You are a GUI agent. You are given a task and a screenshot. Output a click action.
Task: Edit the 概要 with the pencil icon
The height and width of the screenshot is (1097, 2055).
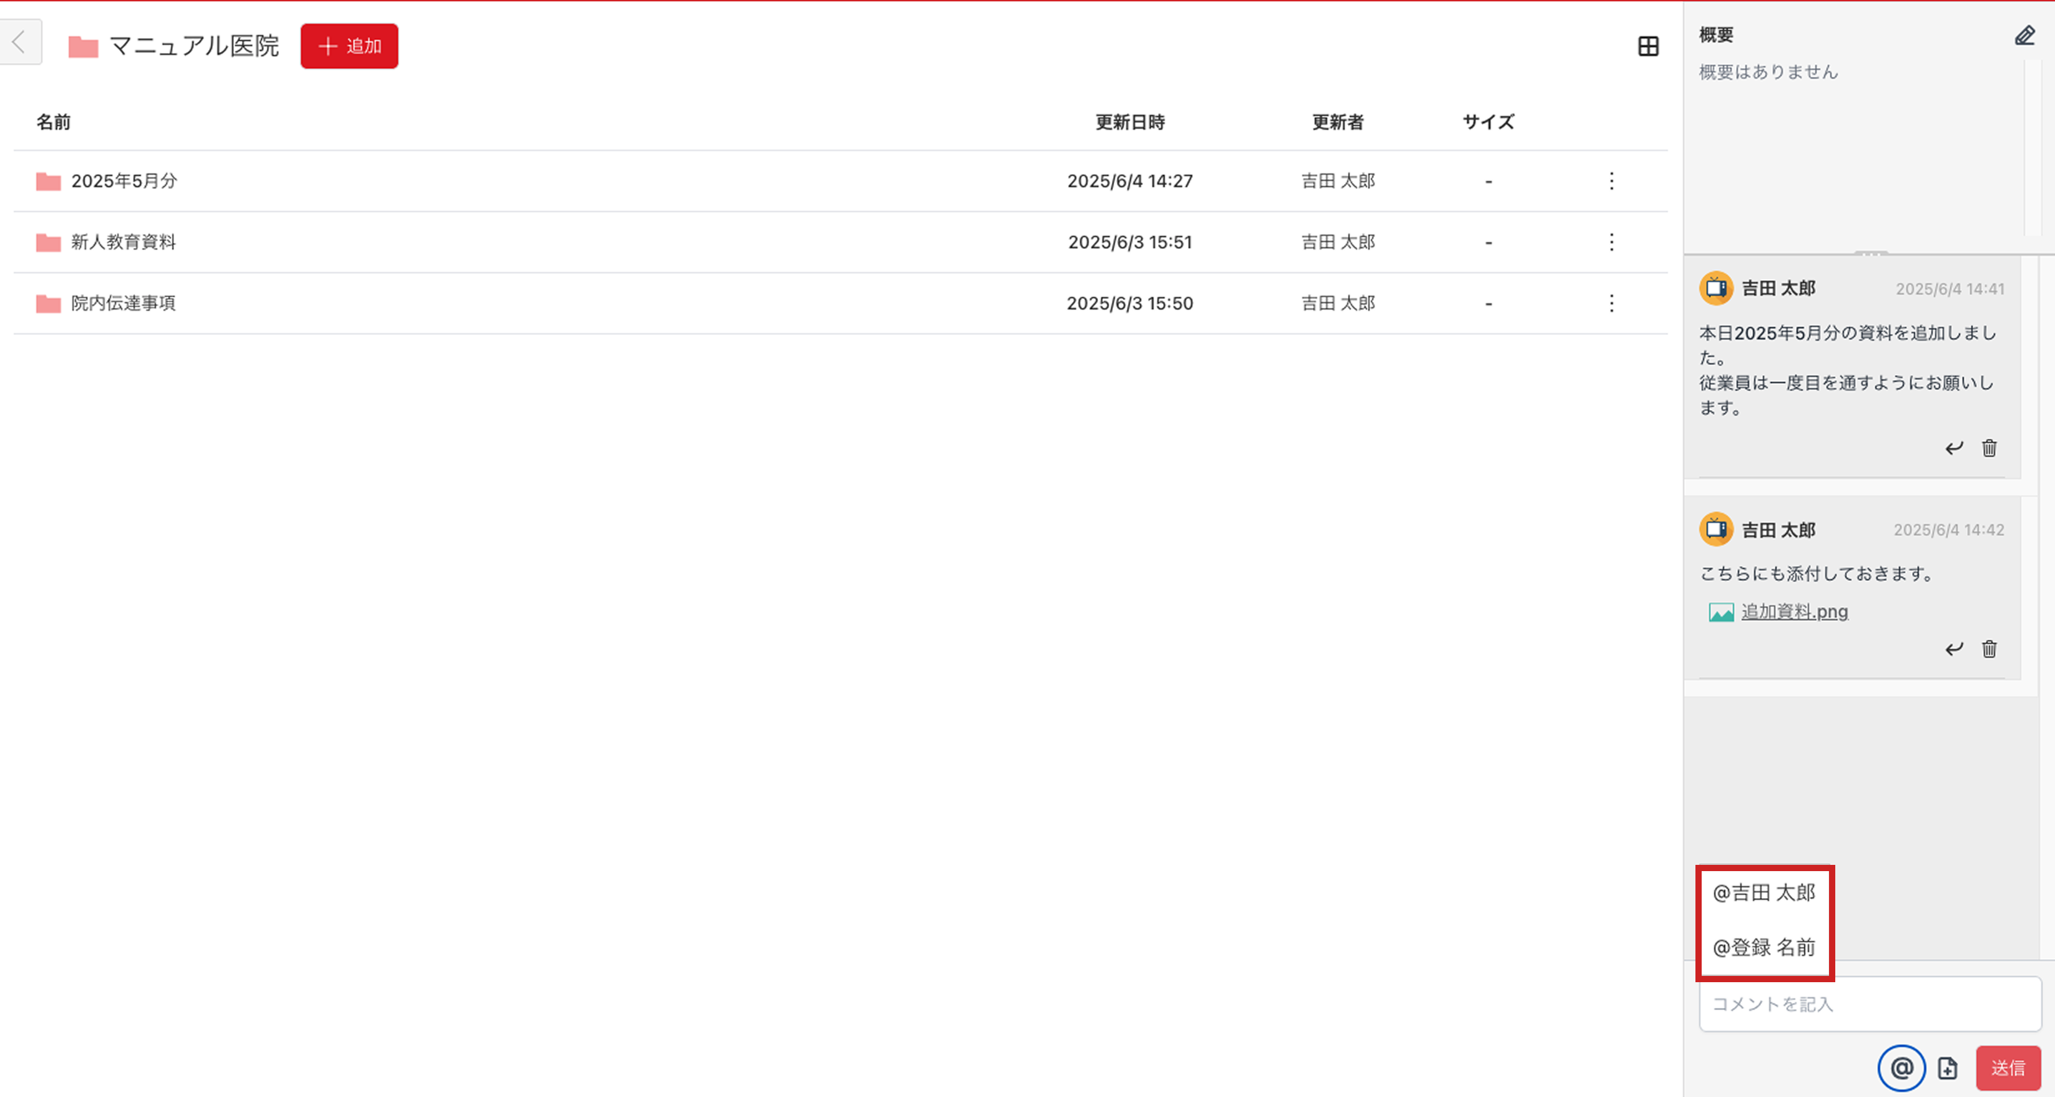coord(2024,36)
